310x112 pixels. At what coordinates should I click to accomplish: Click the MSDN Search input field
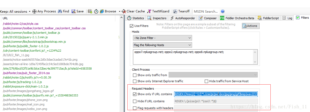click(x=206, y=11)
